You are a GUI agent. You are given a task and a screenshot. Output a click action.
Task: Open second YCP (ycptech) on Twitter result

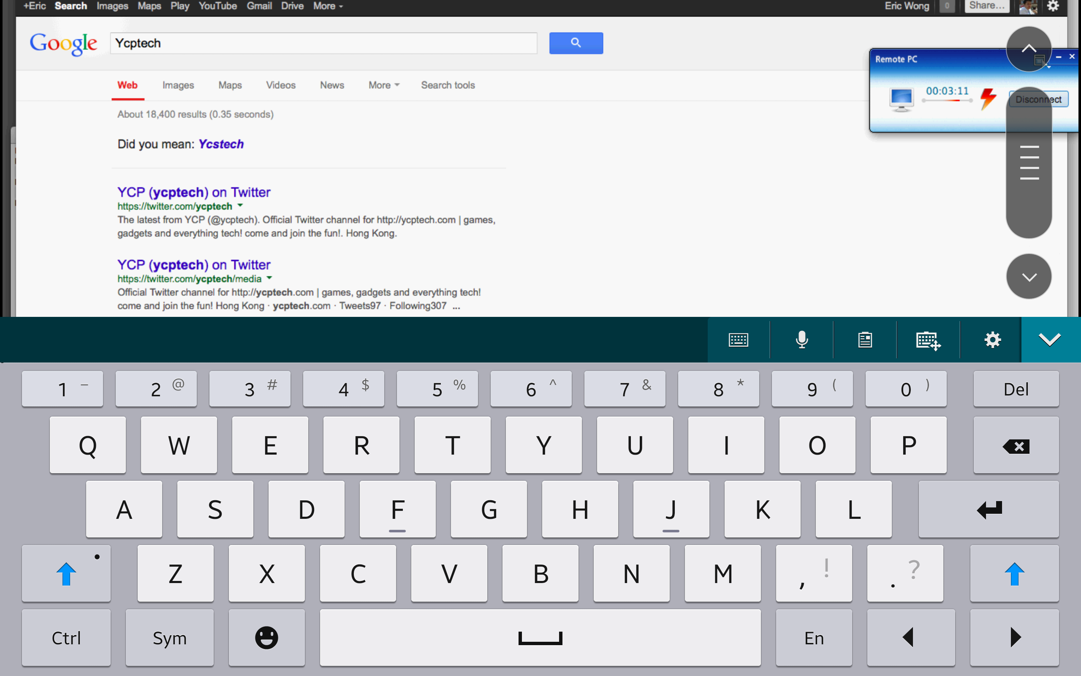pos(194,264)
